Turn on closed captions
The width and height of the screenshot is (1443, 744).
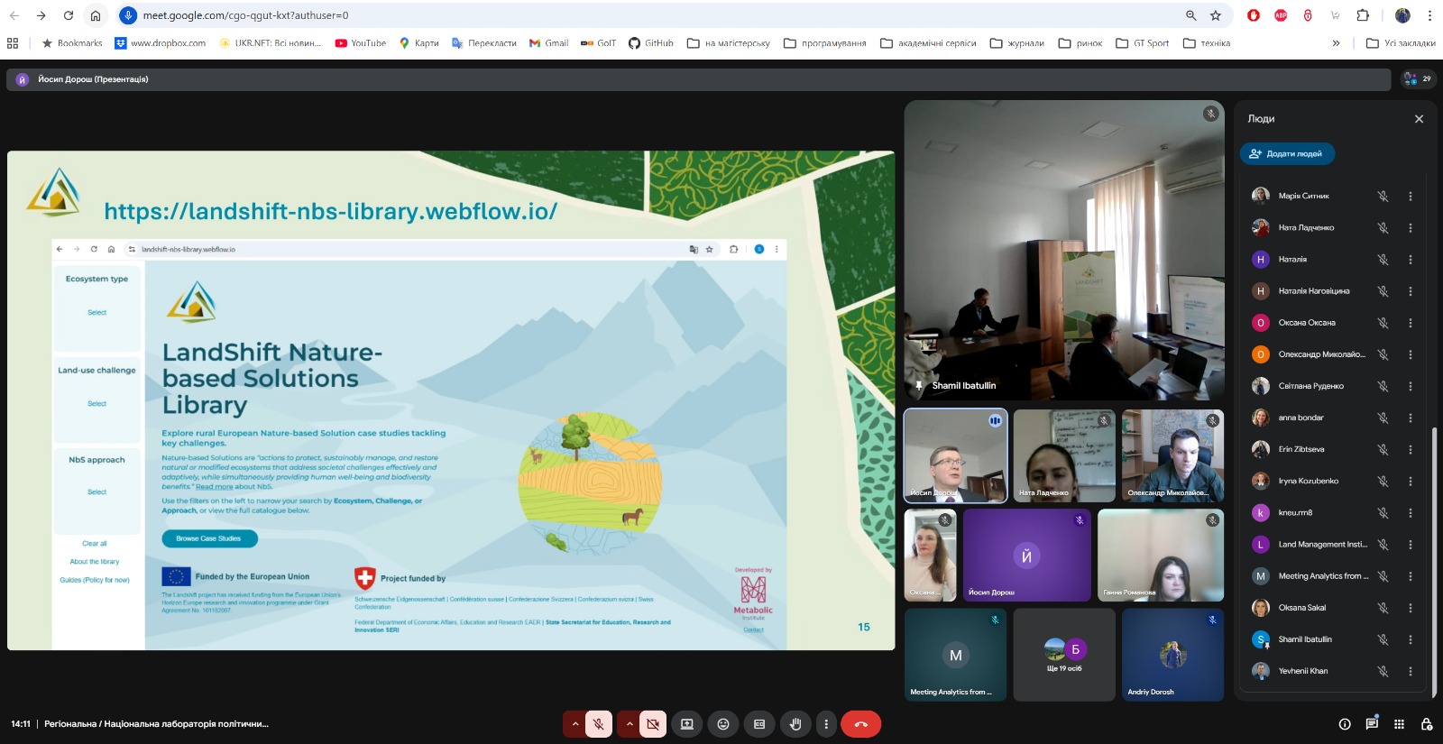pyautogui.click(x=759, y=724)
